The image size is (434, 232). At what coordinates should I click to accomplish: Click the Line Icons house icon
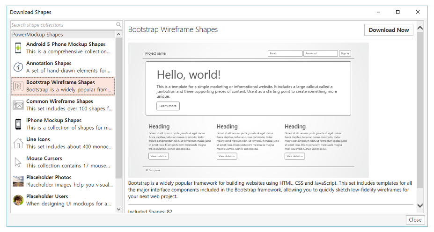pyautogui.click(x=18, y=143)
